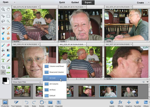Screen dimensions: 150x107
Task: Select the Zoom tool
Action: (3, 9)
